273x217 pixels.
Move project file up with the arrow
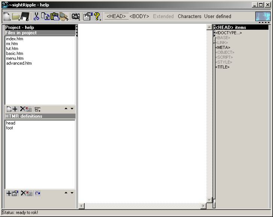coord(66,108)
